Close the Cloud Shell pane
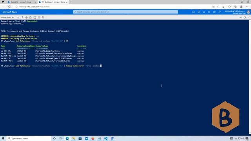Viewport: 251px width, 141px height. pos(249,17)
